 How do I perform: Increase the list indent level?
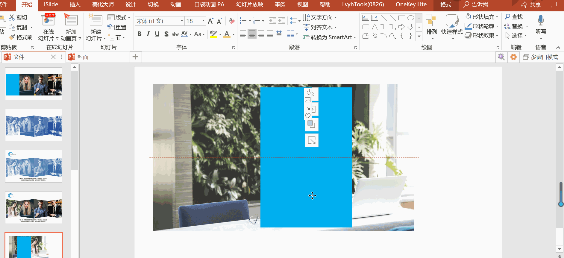pos(281,21)
